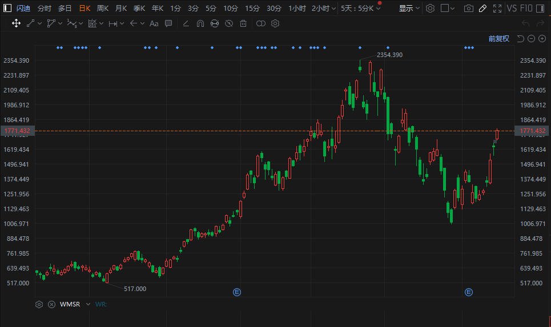
Task: Click the sync drawings icon
Action: 214,23
